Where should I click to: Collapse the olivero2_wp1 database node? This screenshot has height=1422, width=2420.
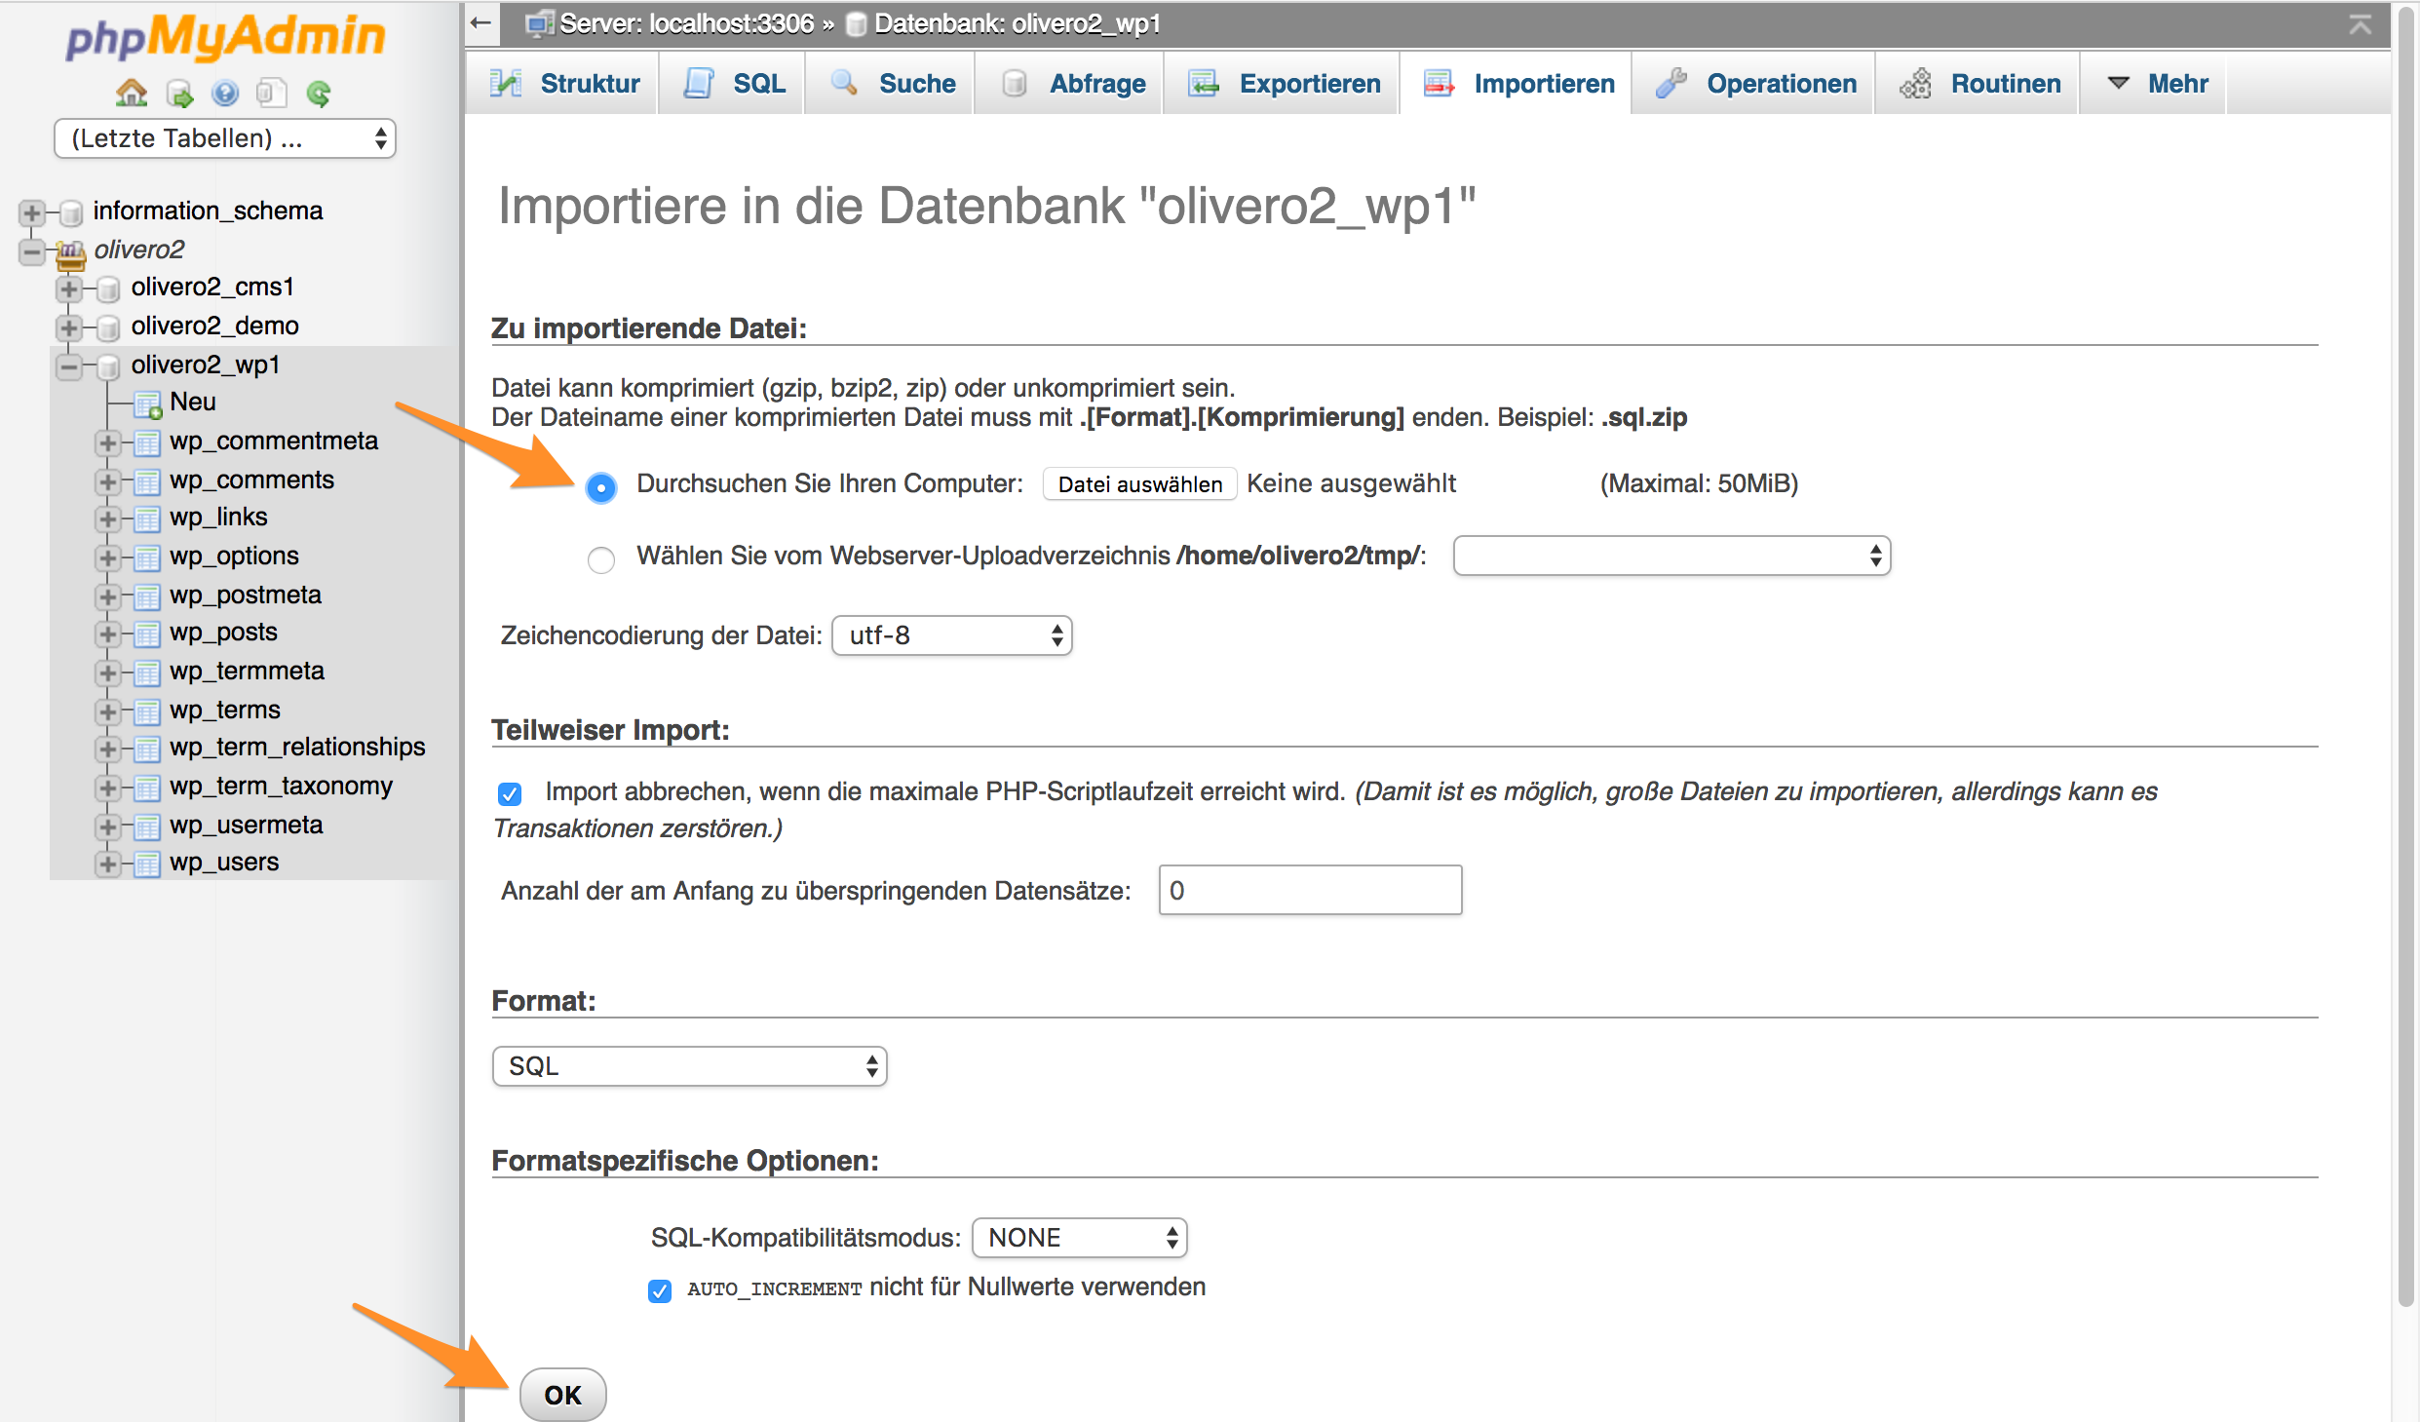68,366
